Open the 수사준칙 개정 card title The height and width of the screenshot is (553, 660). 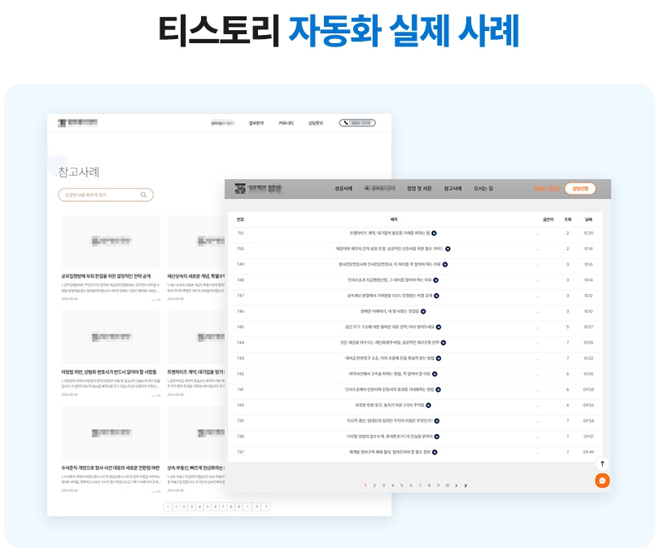111,468
